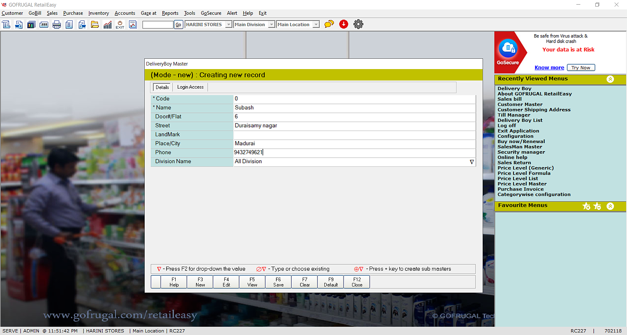This screenshot has height=335, width=627.
Task: Open the GoSecure menu
Action: click(x=211, y=13)
